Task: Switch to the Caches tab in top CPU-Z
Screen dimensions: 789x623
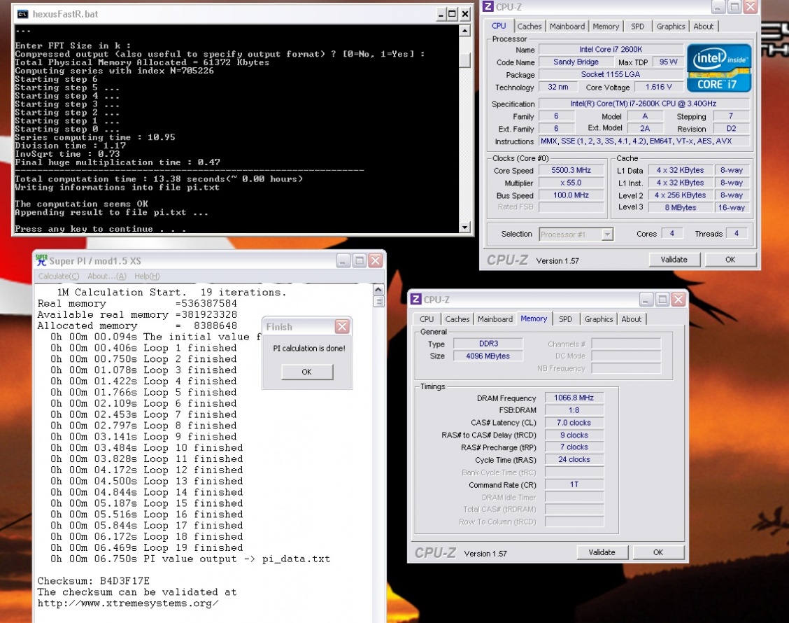Action: coord(529,27)
